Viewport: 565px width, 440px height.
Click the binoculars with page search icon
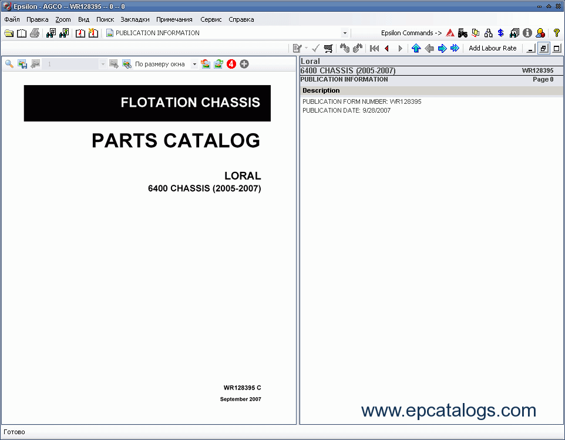point(64,33)
